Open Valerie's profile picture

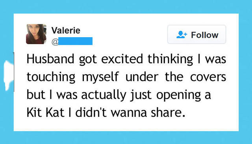(36, 34)
